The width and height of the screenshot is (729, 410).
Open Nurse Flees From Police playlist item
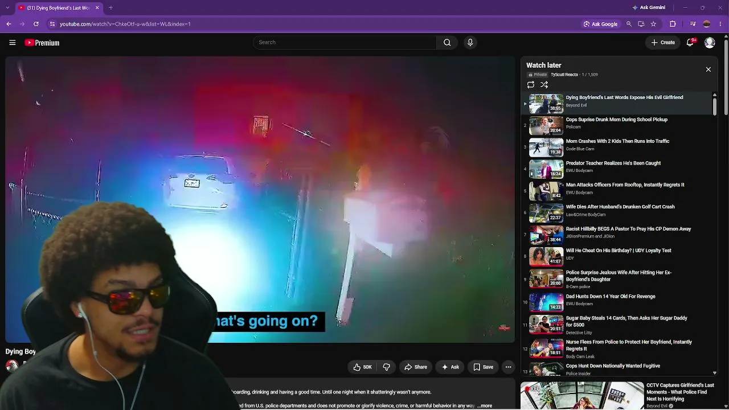[x=629, y=345]
